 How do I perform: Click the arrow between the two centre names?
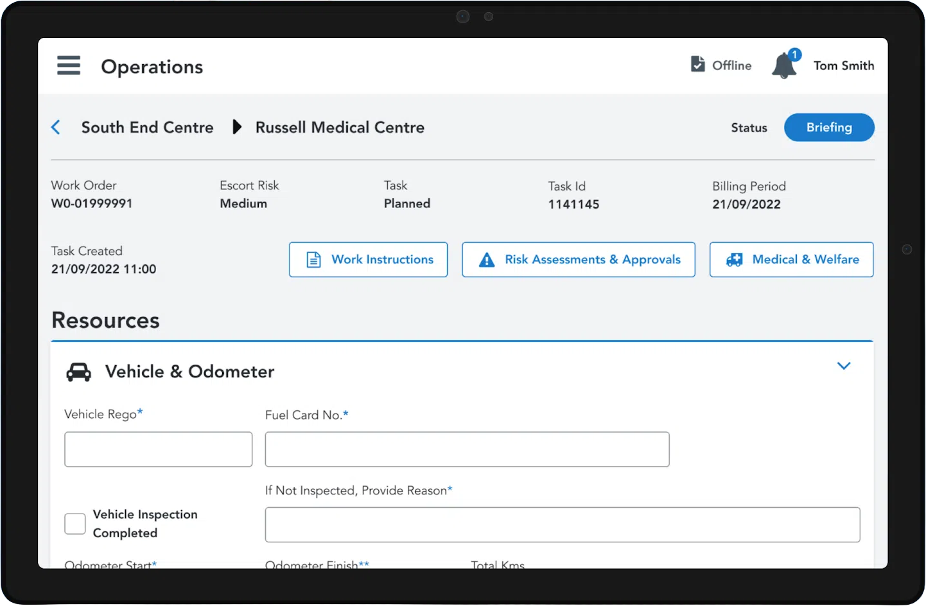click(x=237, y=127)
